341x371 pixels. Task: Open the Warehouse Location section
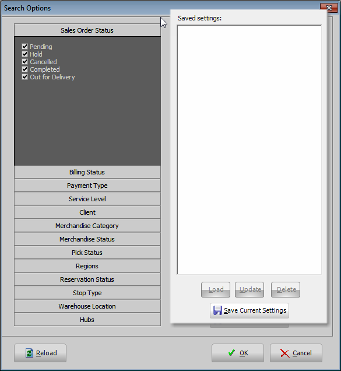point(87,306)
